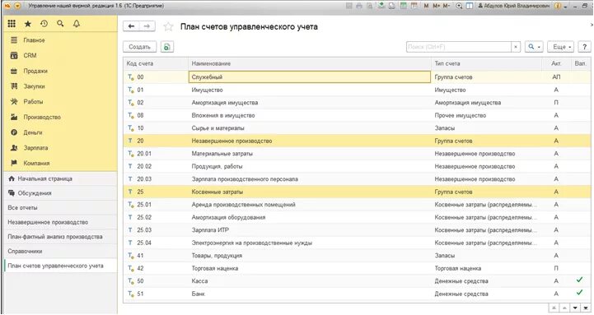Open notifications bell icon
Screen dimensions: 594x315
click(x=77, y=24)
